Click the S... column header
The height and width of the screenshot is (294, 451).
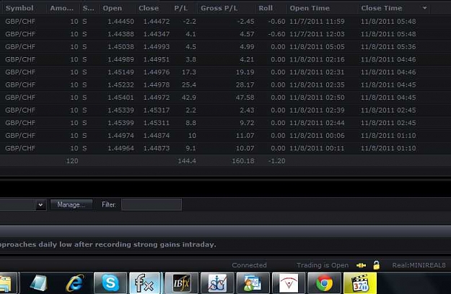click(88, 8)
